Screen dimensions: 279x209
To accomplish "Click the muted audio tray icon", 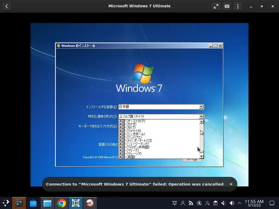I will pos(224,203).
